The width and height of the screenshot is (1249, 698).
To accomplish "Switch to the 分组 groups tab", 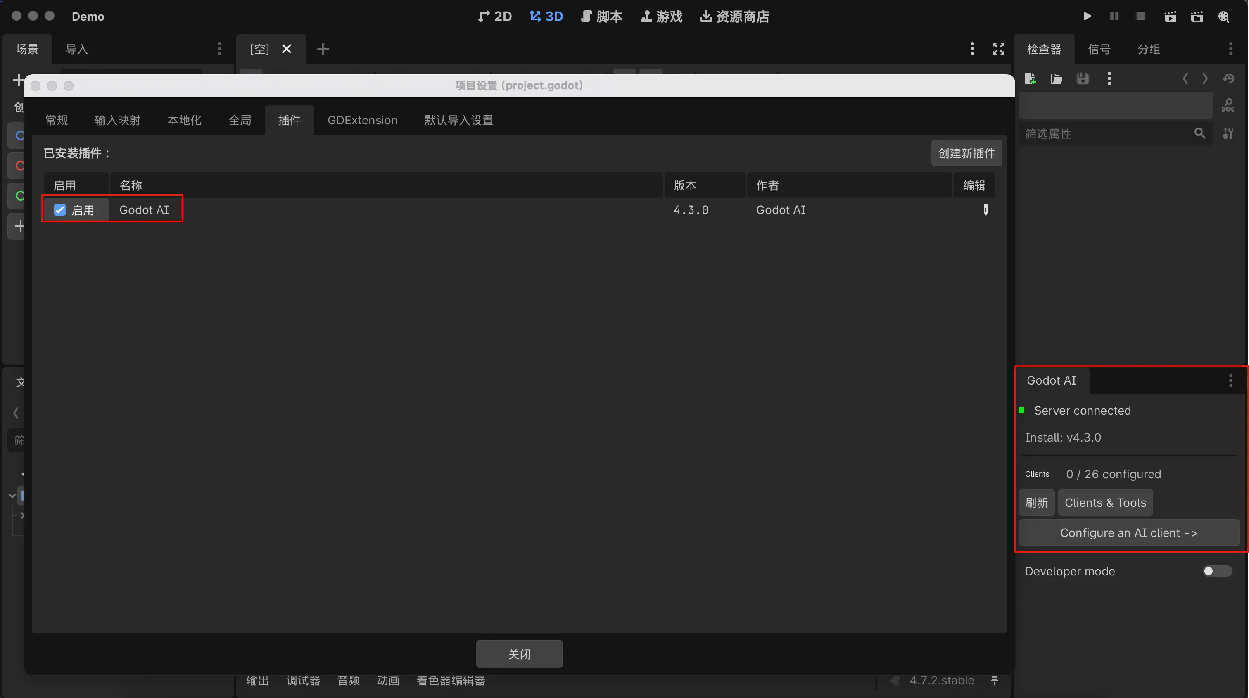I will tap(1149, 49).
